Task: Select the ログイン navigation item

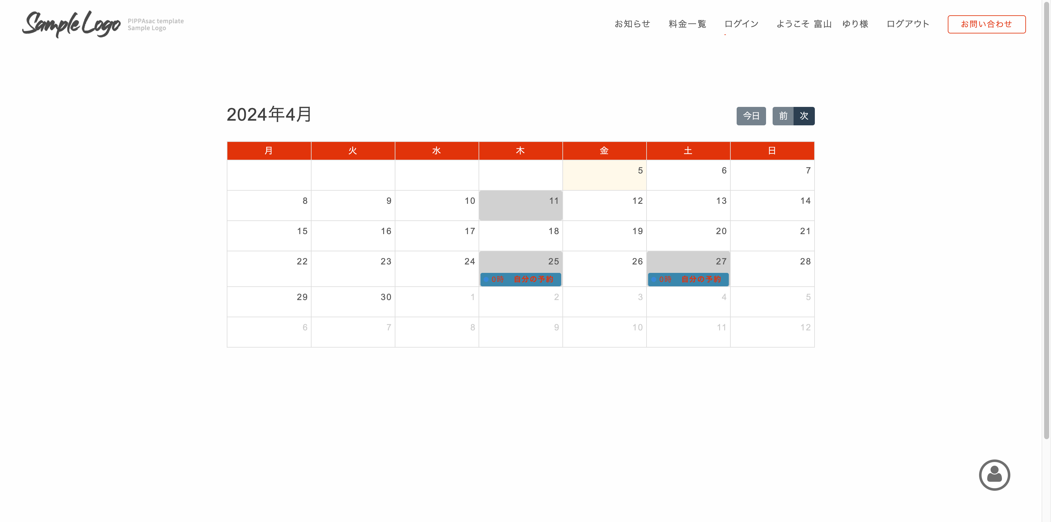Action: point(741,24)
